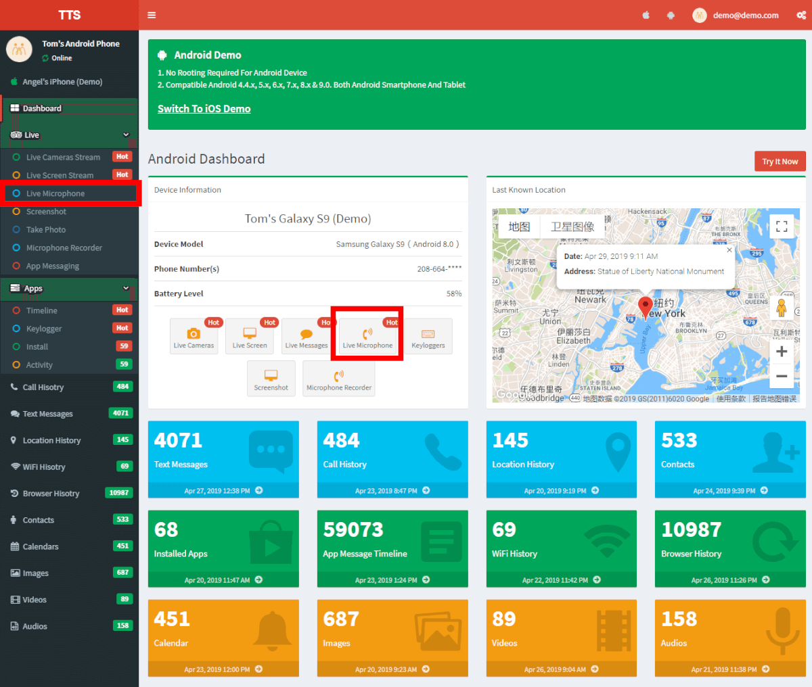The image size is (812, 687).
Task: Click the Apple icon in top bar
Action: [646, 15]
